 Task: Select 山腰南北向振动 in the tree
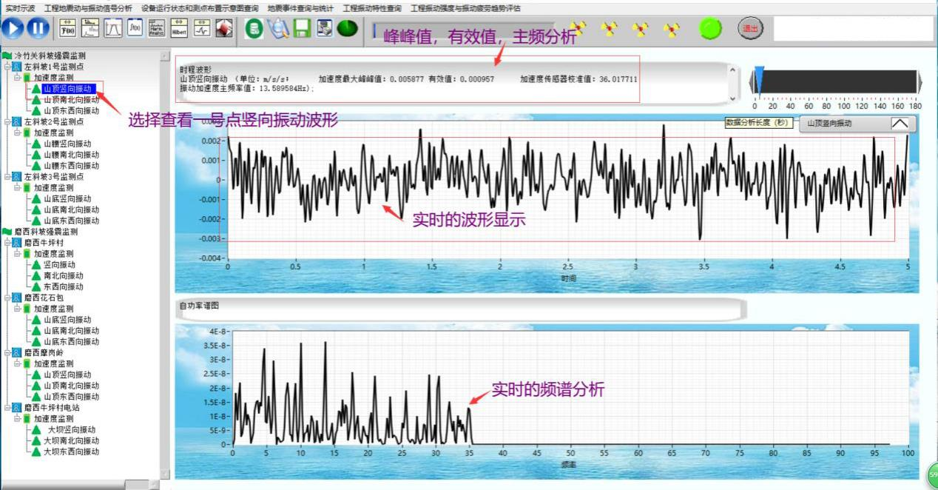[67, 155]
